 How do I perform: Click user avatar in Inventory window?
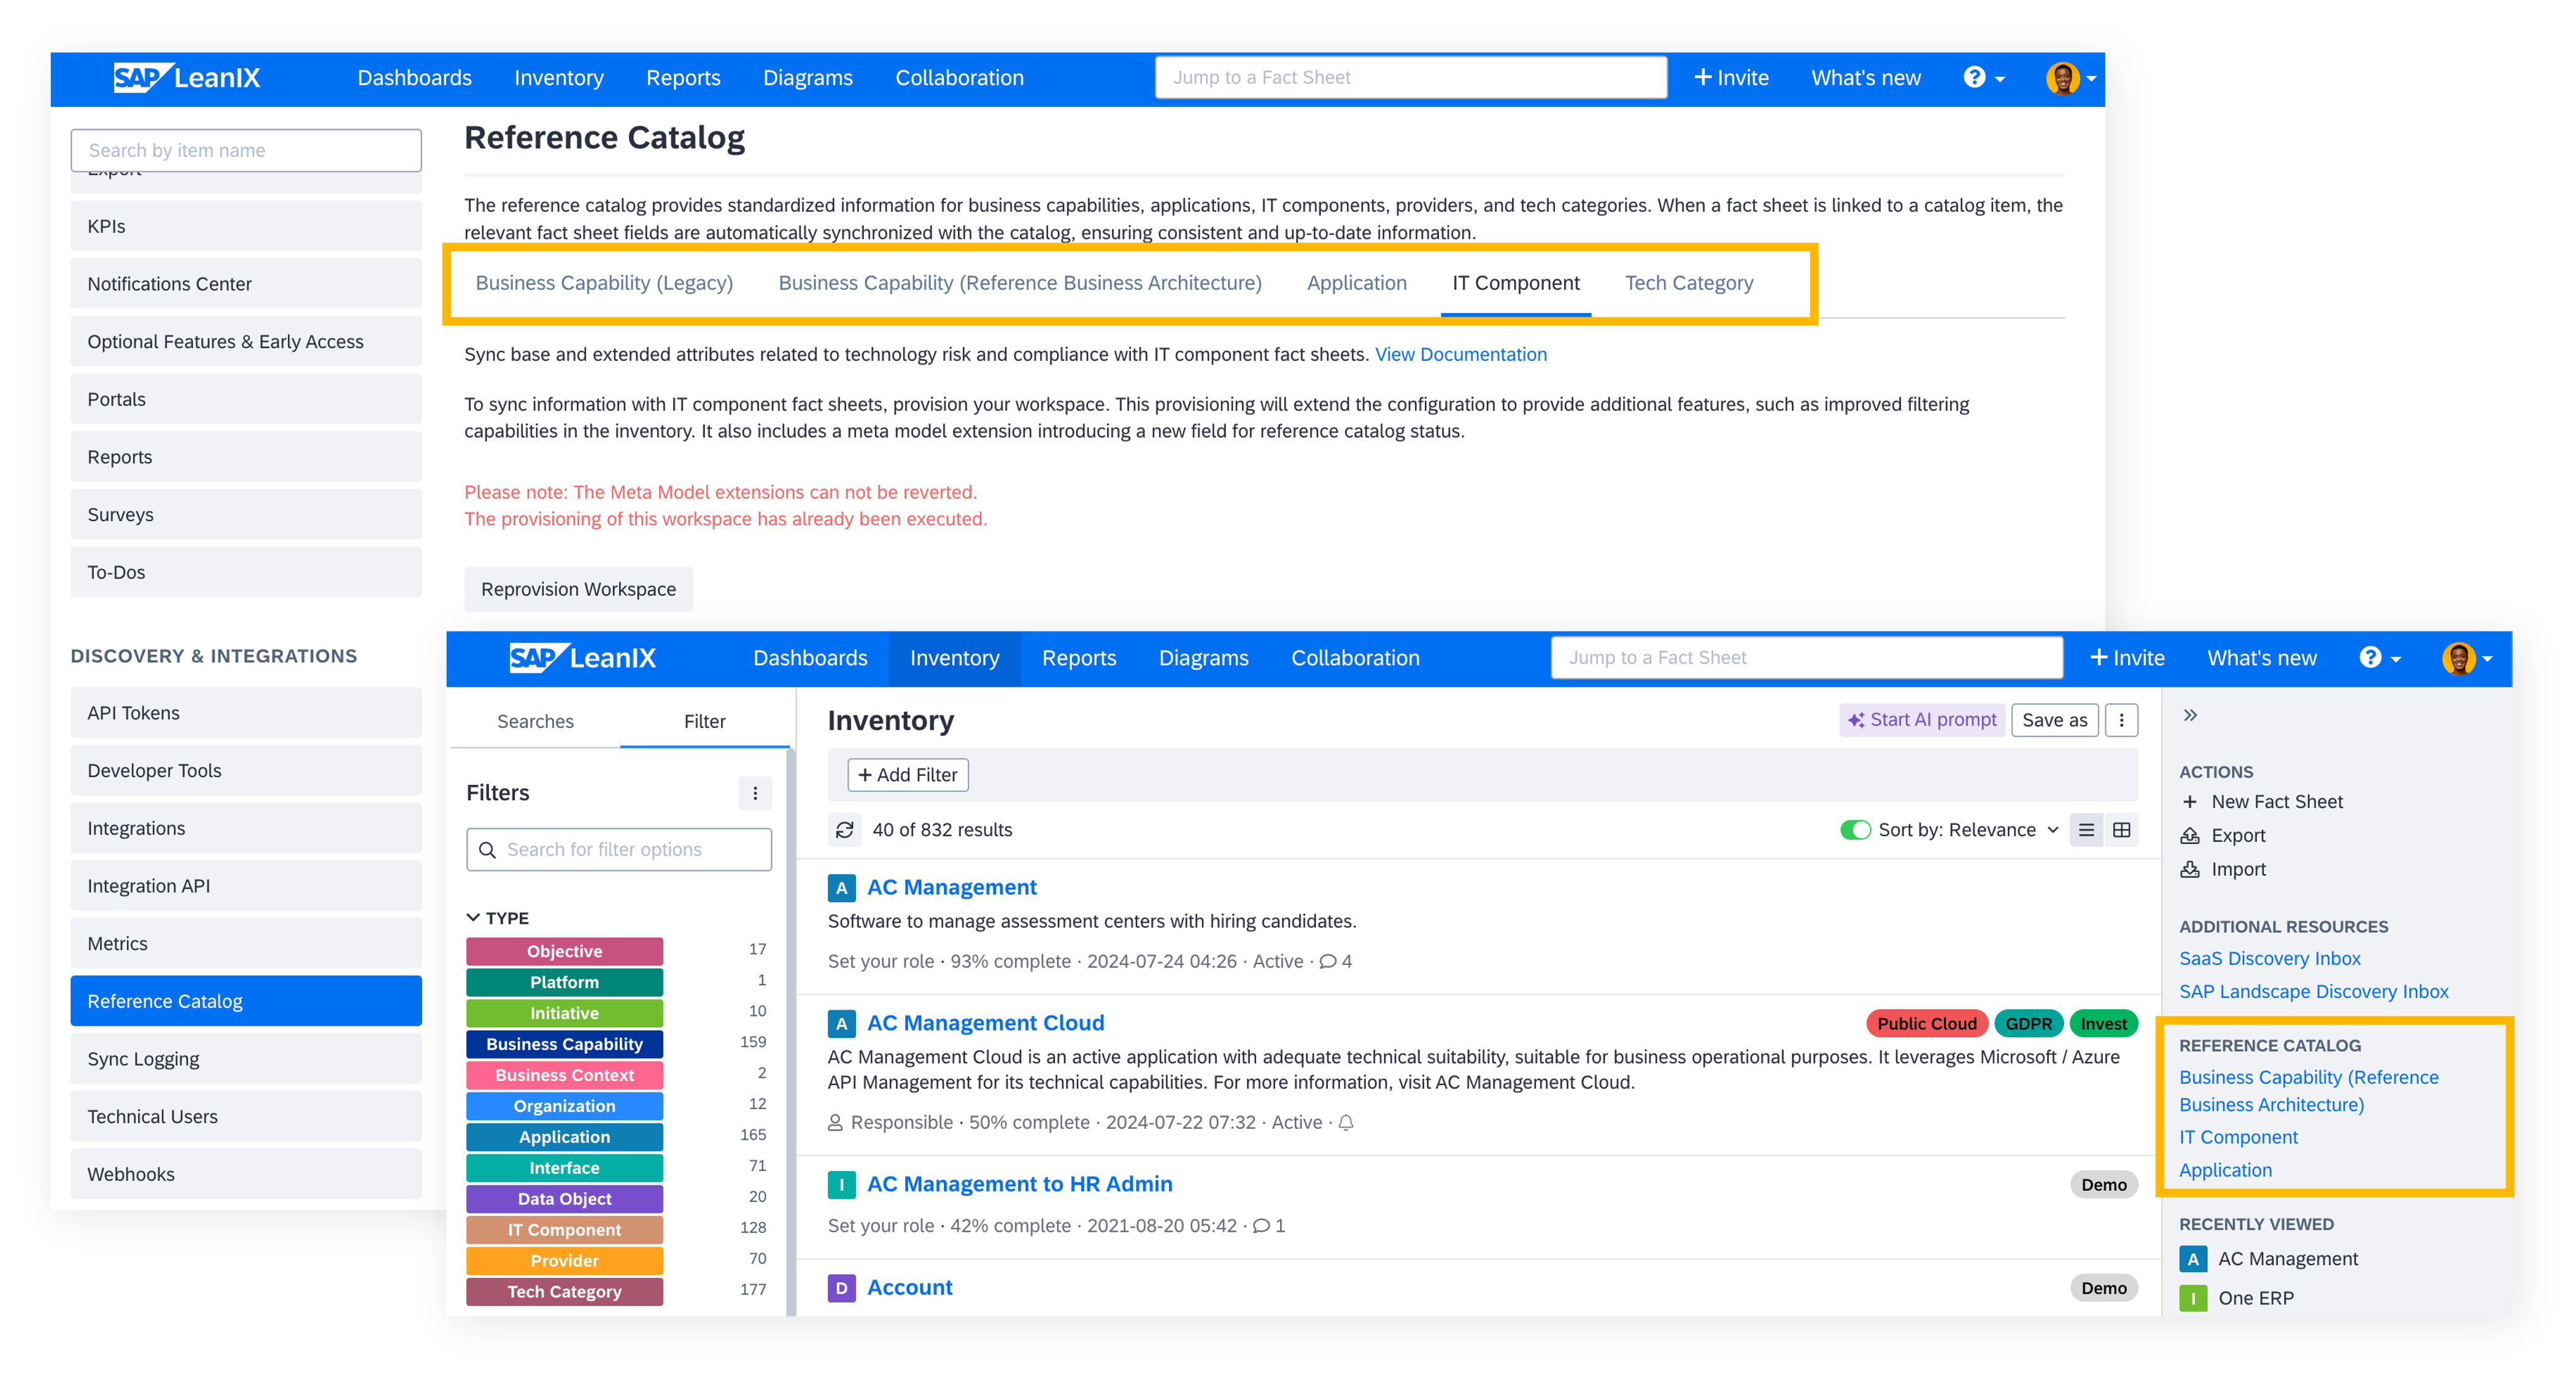click(2458, 657)
